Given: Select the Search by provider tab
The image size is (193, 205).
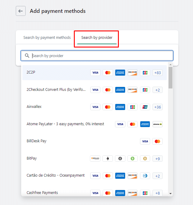Looking at the screenshot, I should (97, 38).
